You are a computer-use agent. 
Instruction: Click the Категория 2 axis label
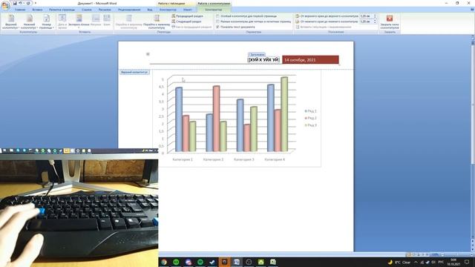(x=213, y=159)
